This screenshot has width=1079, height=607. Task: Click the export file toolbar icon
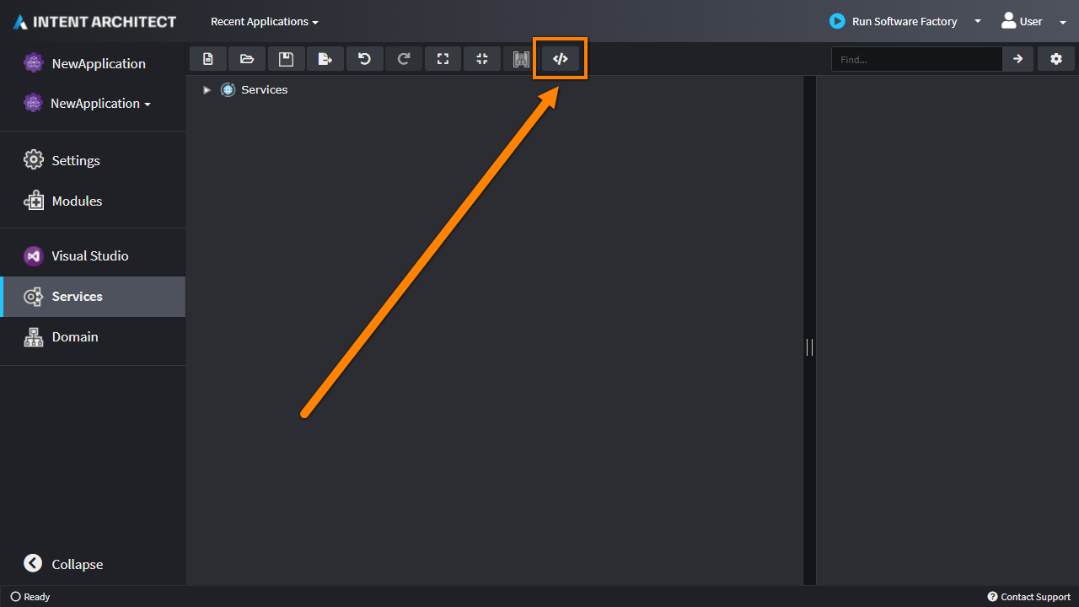(x=325, y=59)
